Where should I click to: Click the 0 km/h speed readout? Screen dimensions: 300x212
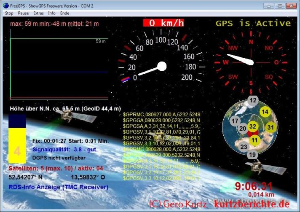pyautogui.click(x=163, y=23)
